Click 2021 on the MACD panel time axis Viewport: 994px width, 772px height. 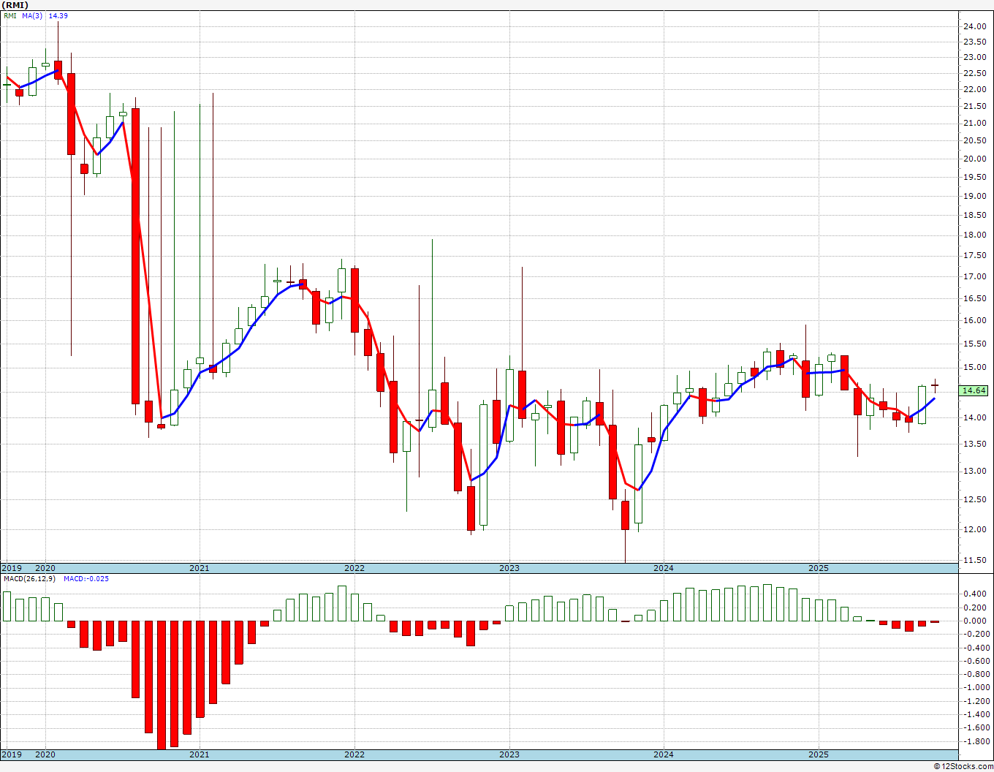(200, 754)
